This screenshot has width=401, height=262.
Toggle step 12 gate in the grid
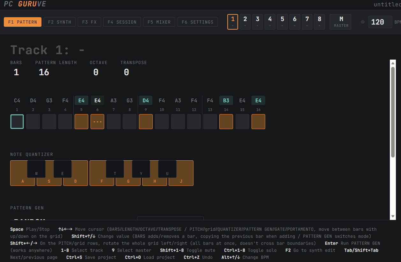(194, 121)
